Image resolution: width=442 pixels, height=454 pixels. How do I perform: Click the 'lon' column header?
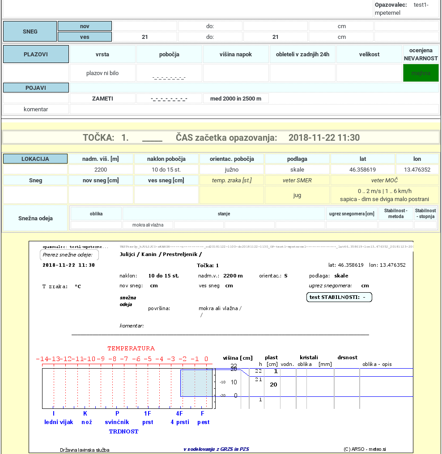[x=417, y=159]
